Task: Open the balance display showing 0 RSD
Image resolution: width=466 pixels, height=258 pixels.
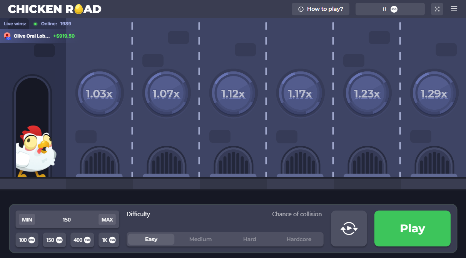Action: tap(390, 9)
